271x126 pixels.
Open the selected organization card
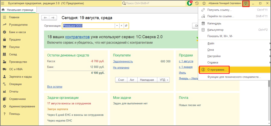[x=126, y=26]
